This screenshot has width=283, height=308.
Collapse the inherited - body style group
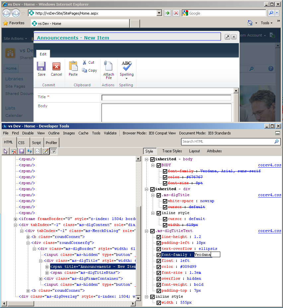147,159
